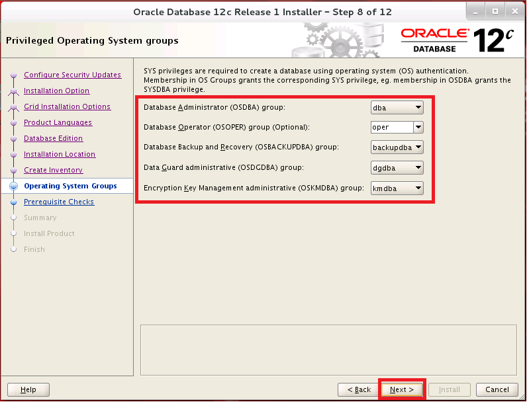
Task: Open the OSDBA group dropdown showing dba
Action: coord(397,108)
